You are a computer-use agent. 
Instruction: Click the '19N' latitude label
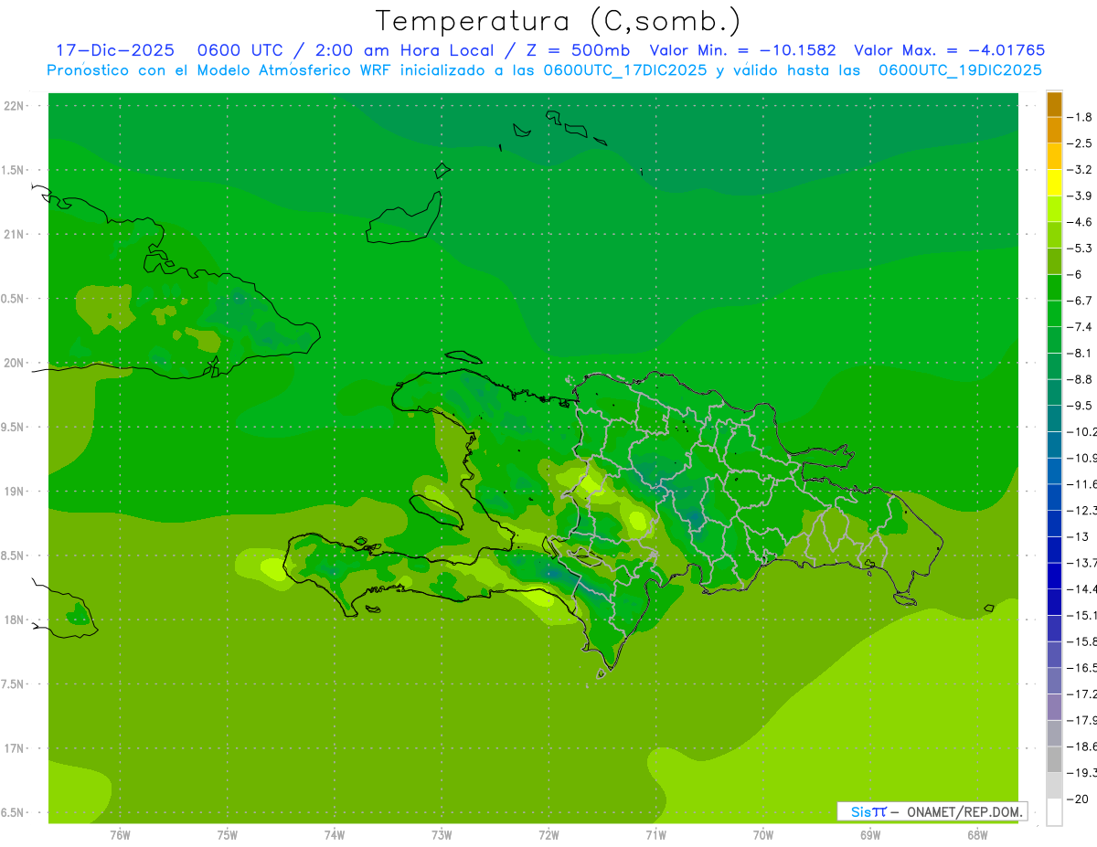15,492
